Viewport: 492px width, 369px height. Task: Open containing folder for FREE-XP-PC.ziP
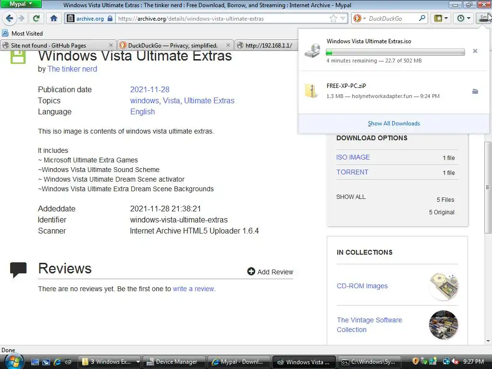[x=475, y=91]
